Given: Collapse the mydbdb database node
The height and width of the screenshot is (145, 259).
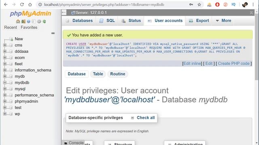Looking at the screenshot, I should pos(5,83).
